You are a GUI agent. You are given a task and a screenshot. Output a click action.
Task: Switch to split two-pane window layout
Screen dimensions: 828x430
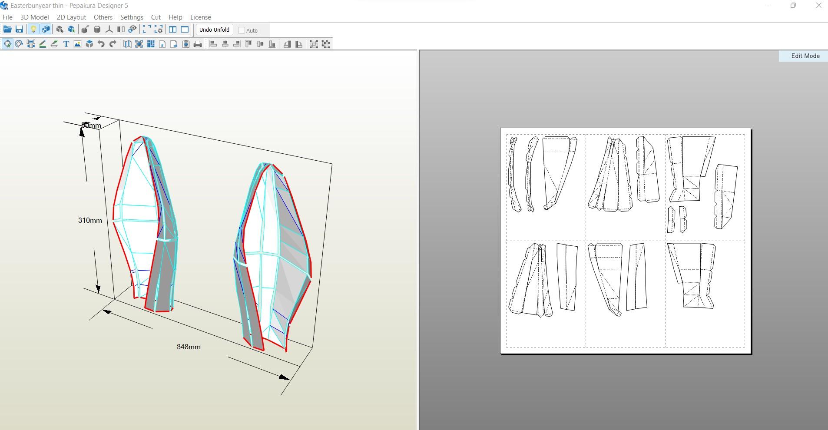tap(173, 30)
